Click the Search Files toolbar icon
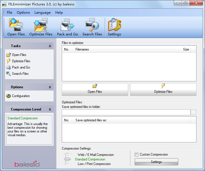This screenshot has height=171, width=205. (92, 25)
